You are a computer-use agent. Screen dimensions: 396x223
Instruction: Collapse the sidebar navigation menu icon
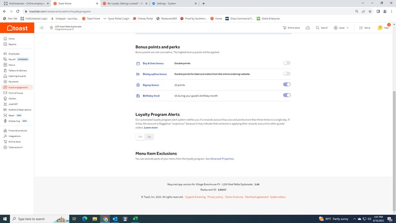click(x=42, y=28)
